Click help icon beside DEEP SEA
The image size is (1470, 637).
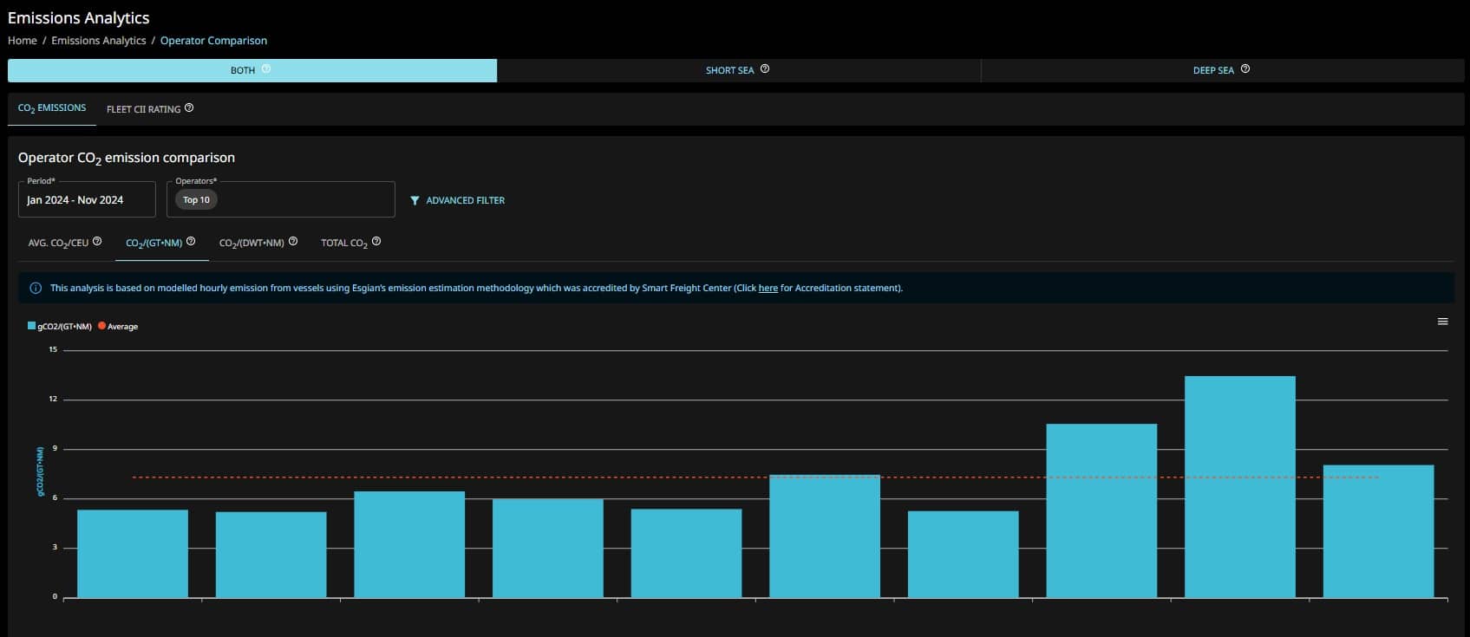coord(1245,69)
